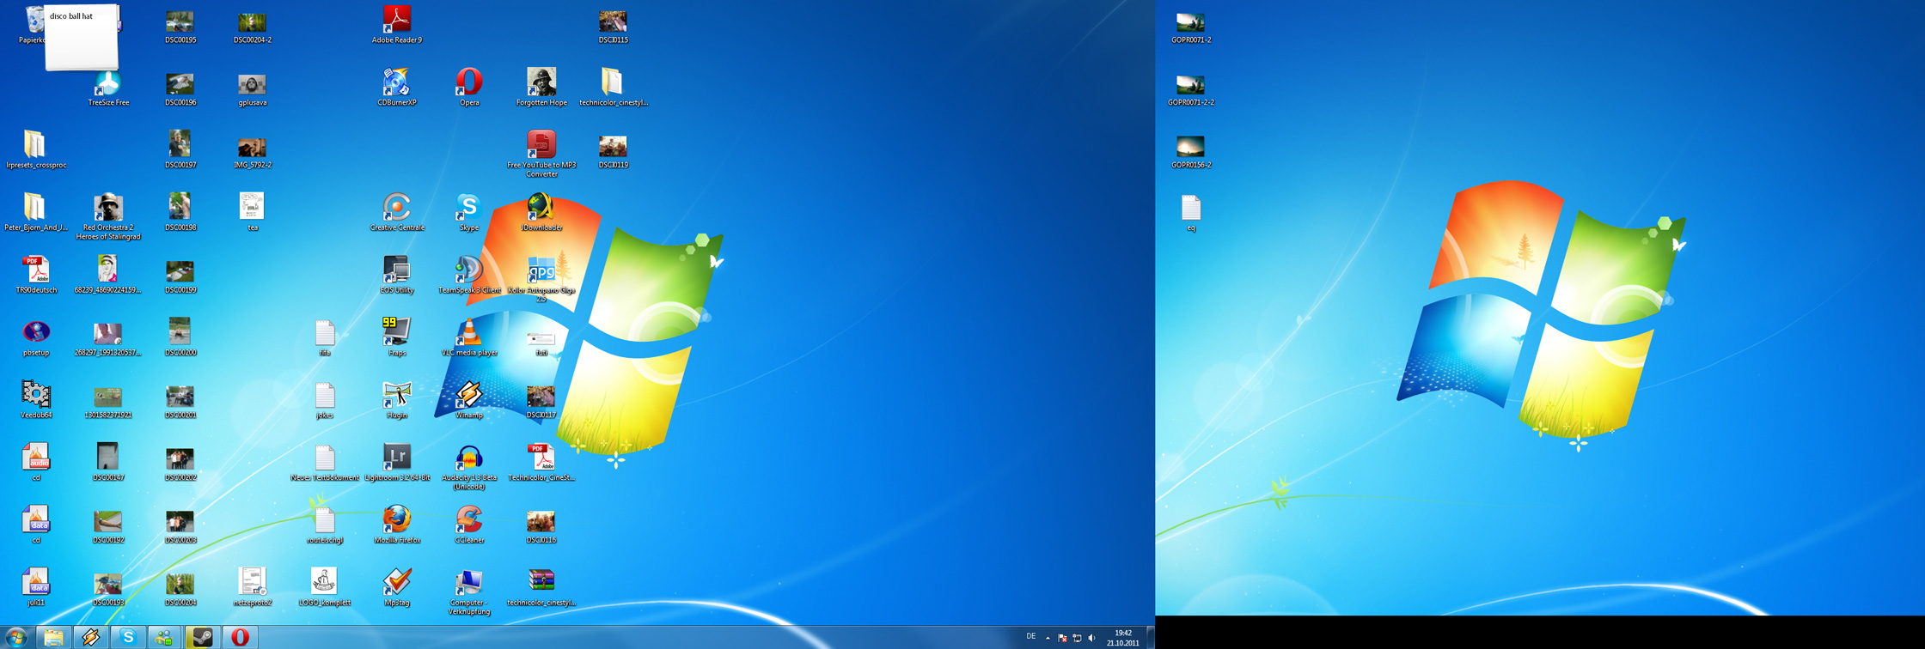Select the Veedub64 gear icon

tap(36, 400)
